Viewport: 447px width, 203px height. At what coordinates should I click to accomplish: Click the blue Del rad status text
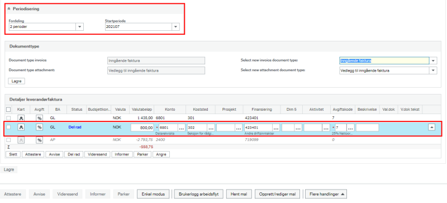[75, 128]
